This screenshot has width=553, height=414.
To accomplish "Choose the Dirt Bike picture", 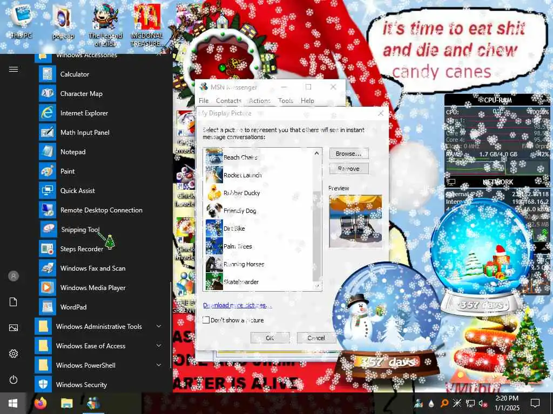I will [259, 229].
